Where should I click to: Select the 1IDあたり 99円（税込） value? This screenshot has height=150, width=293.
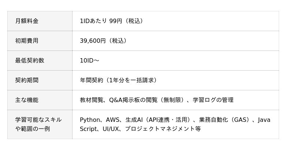tap(111, 21)
